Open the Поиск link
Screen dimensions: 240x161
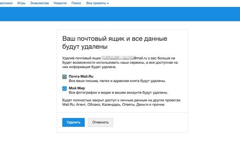(x=76, y=3)
